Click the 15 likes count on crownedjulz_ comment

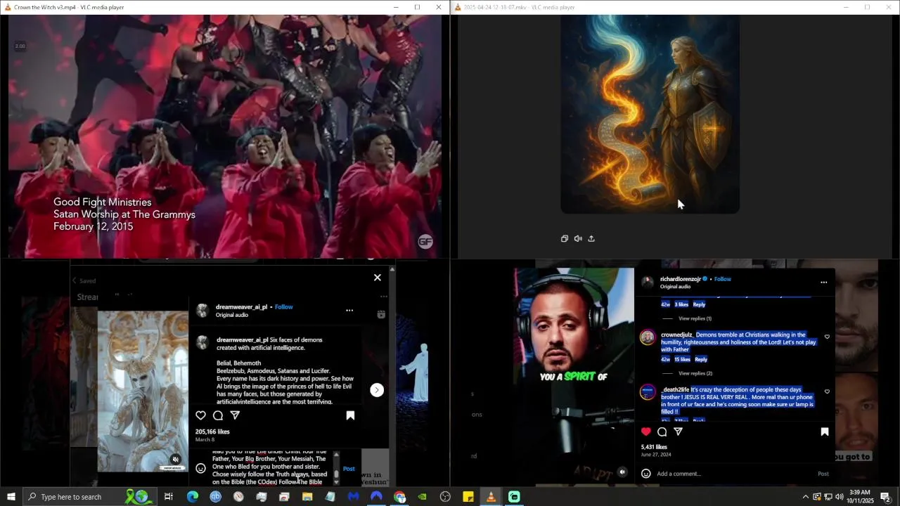point(681,359)
